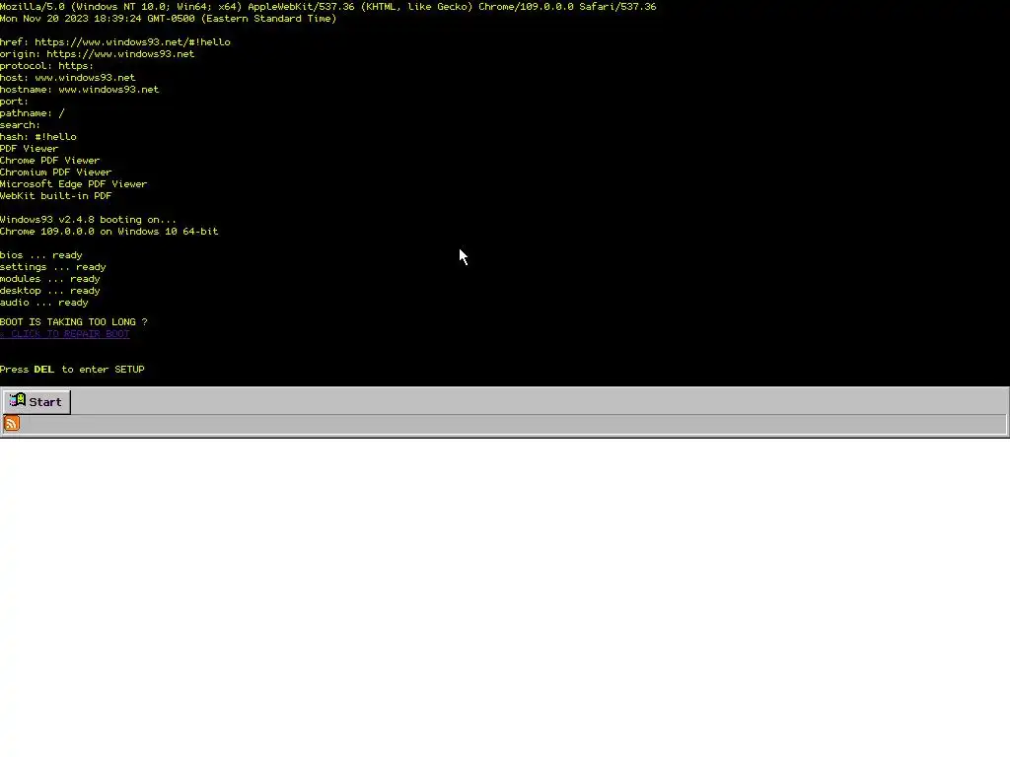Click the 'WebKit built-in PDF' line
This screenshot has width=1010, height=757.
coord(56,196)
